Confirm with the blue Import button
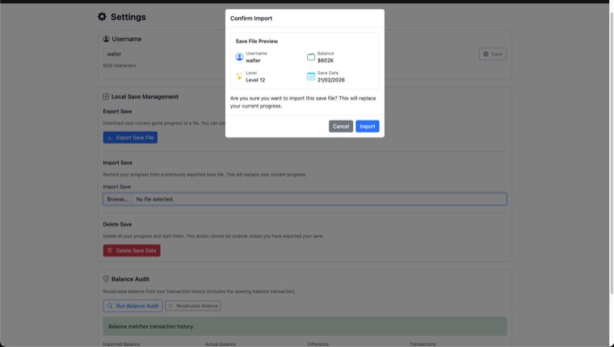 pyautogui.click(x=367, y=126)
